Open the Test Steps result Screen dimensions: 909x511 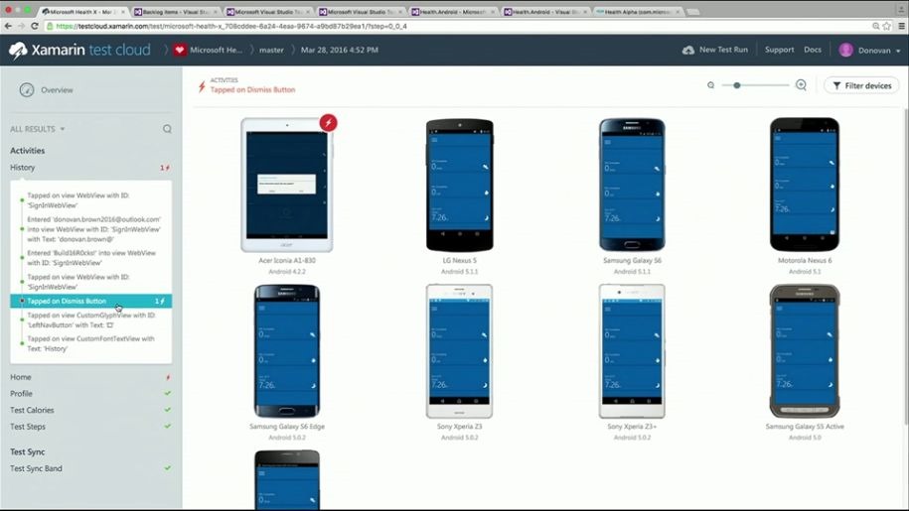pyautogui.click(x=28, y=427)
